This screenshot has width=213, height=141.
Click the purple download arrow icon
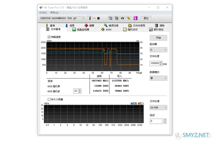[135, 18]
